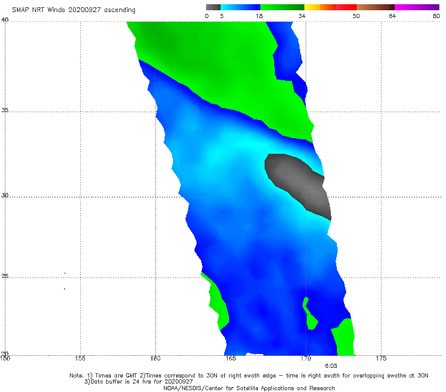Click the brown segment of the color bar
Image resolution: width=446 pixels, height=392 pixels.
[375, 7]
